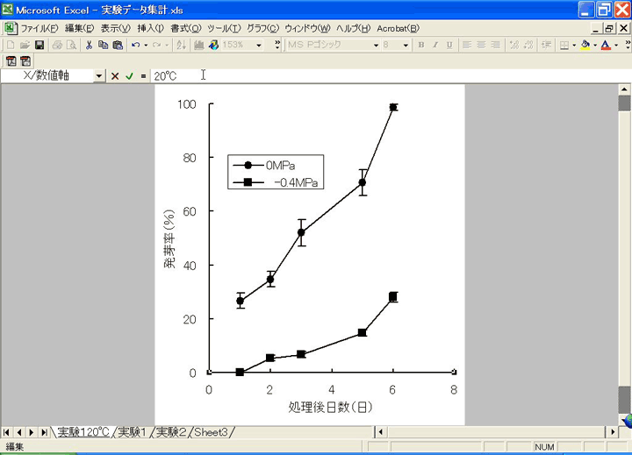Image resolution: width=632 pixels, height=455 pixels.
Task: Toggle Underline formatting
Action: point(449,45)
